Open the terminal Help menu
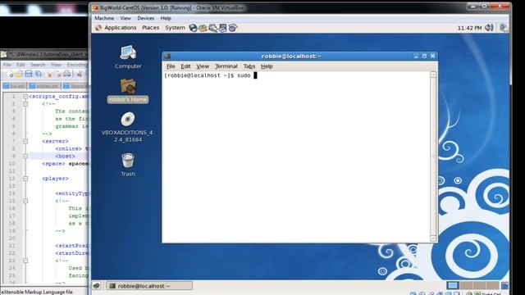 coord(267,66)
